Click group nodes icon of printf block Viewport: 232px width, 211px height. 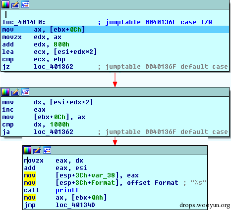47,150
